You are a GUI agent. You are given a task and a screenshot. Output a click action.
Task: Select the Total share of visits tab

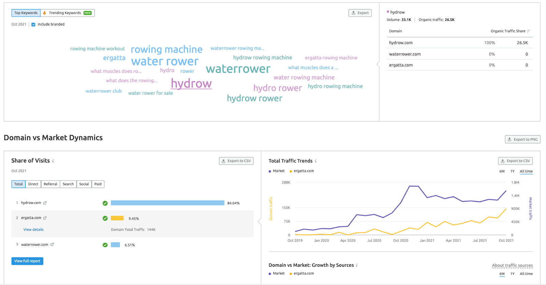tap(18, 184)
